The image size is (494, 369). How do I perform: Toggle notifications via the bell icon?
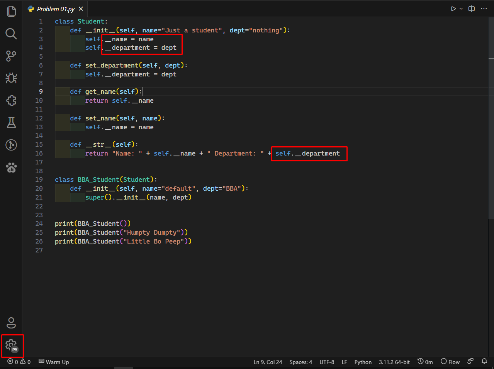tap(485, 362)
